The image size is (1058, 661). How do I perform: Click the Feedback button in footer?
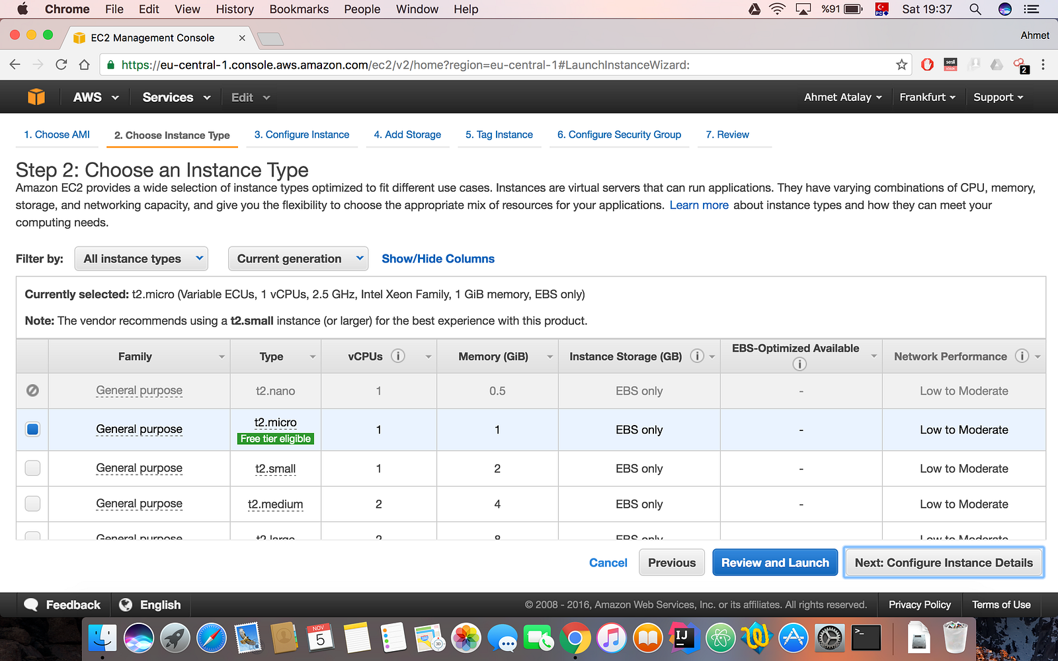62,605
